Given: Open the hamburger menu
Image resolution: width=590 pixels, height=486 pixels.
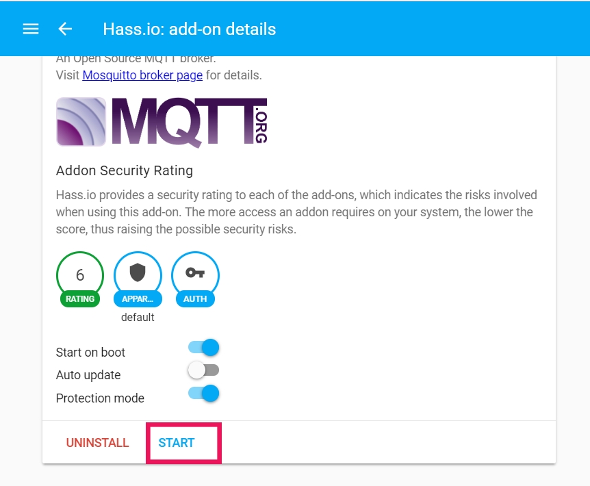Looking at the screenshot, I should click(x=31, y=29).
